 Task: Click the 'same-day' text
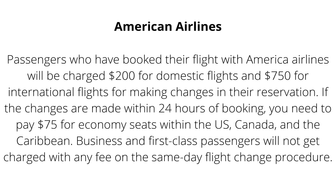(x=177, y=157)
